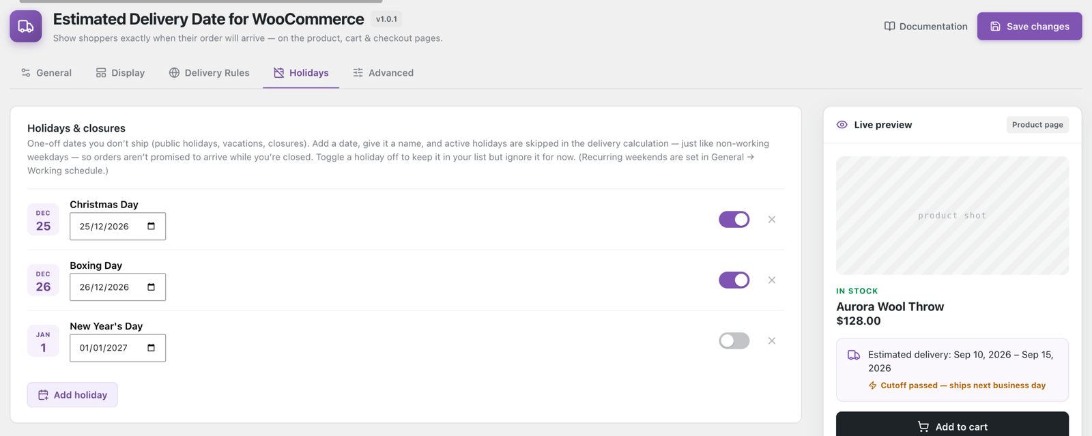Click the shopping cart icon in Add to cart
The width and height of the screenshot is (1092, 436).
tap(923, 427)
